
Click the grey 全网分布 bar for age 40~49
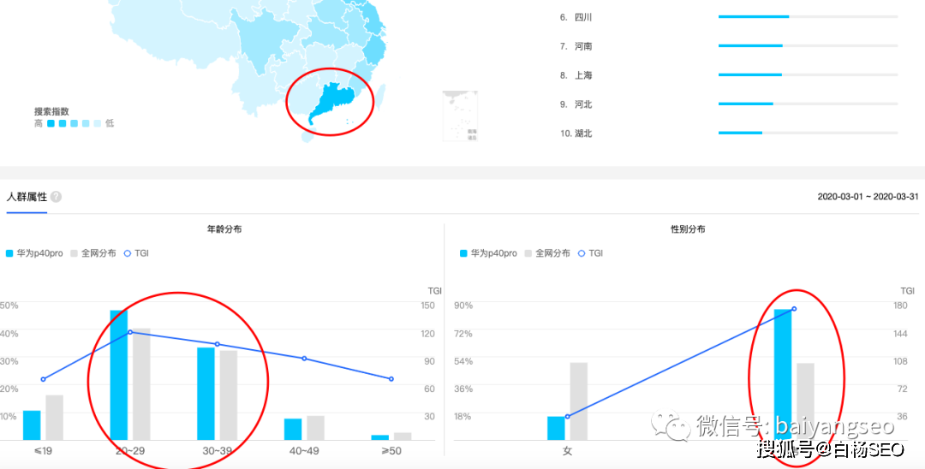click(x=315, y=428)
